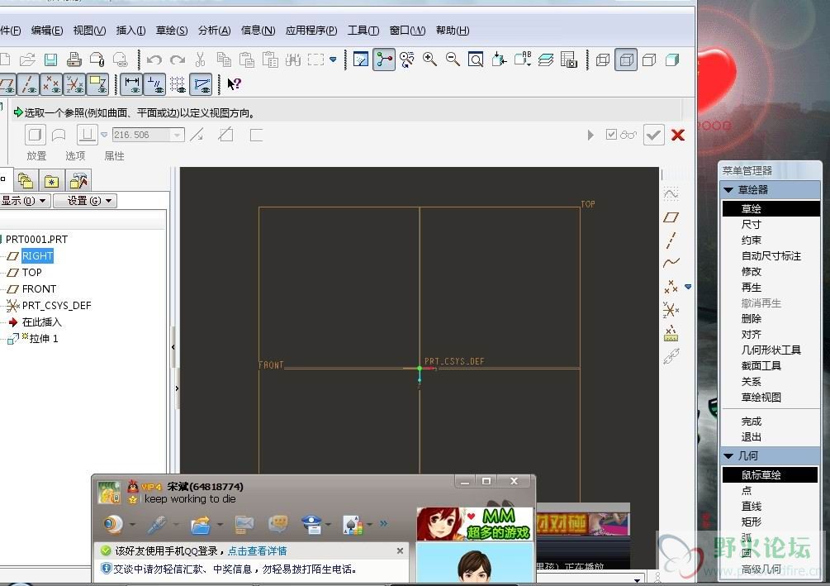Click datum axis tool in right toolbar
Image resolution: width=830 pixels, height=586 pixels.
671,240
